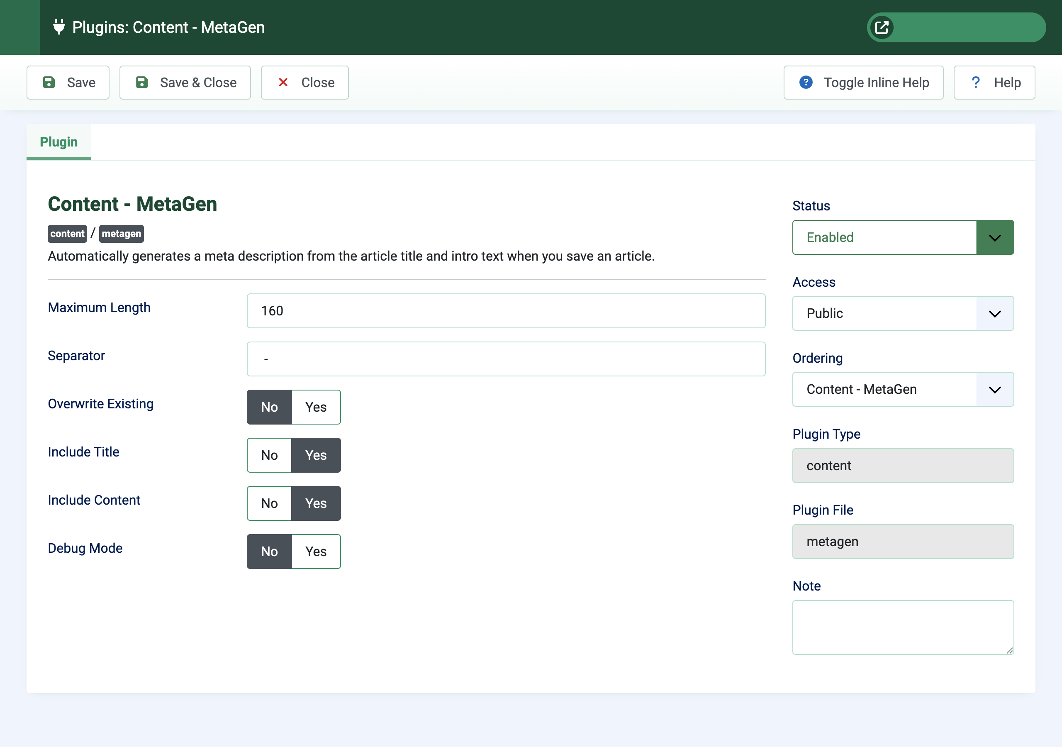Click the floppy disk icon on Save

50,82
